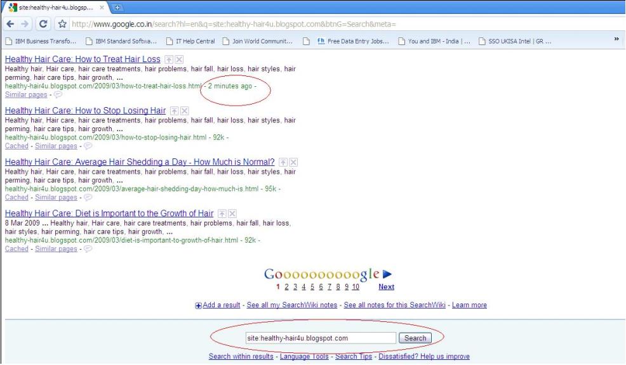Go to results page 2
Viewport: 626px width, 365px height.
tap(286, 287)
